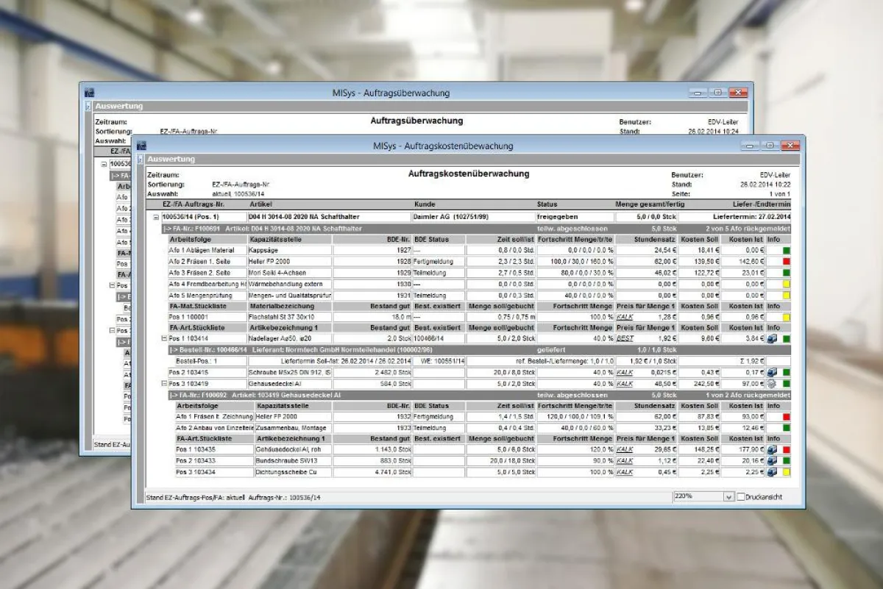
Task: Click the BEST price link for Nadellager
Action: click(625, 339)
